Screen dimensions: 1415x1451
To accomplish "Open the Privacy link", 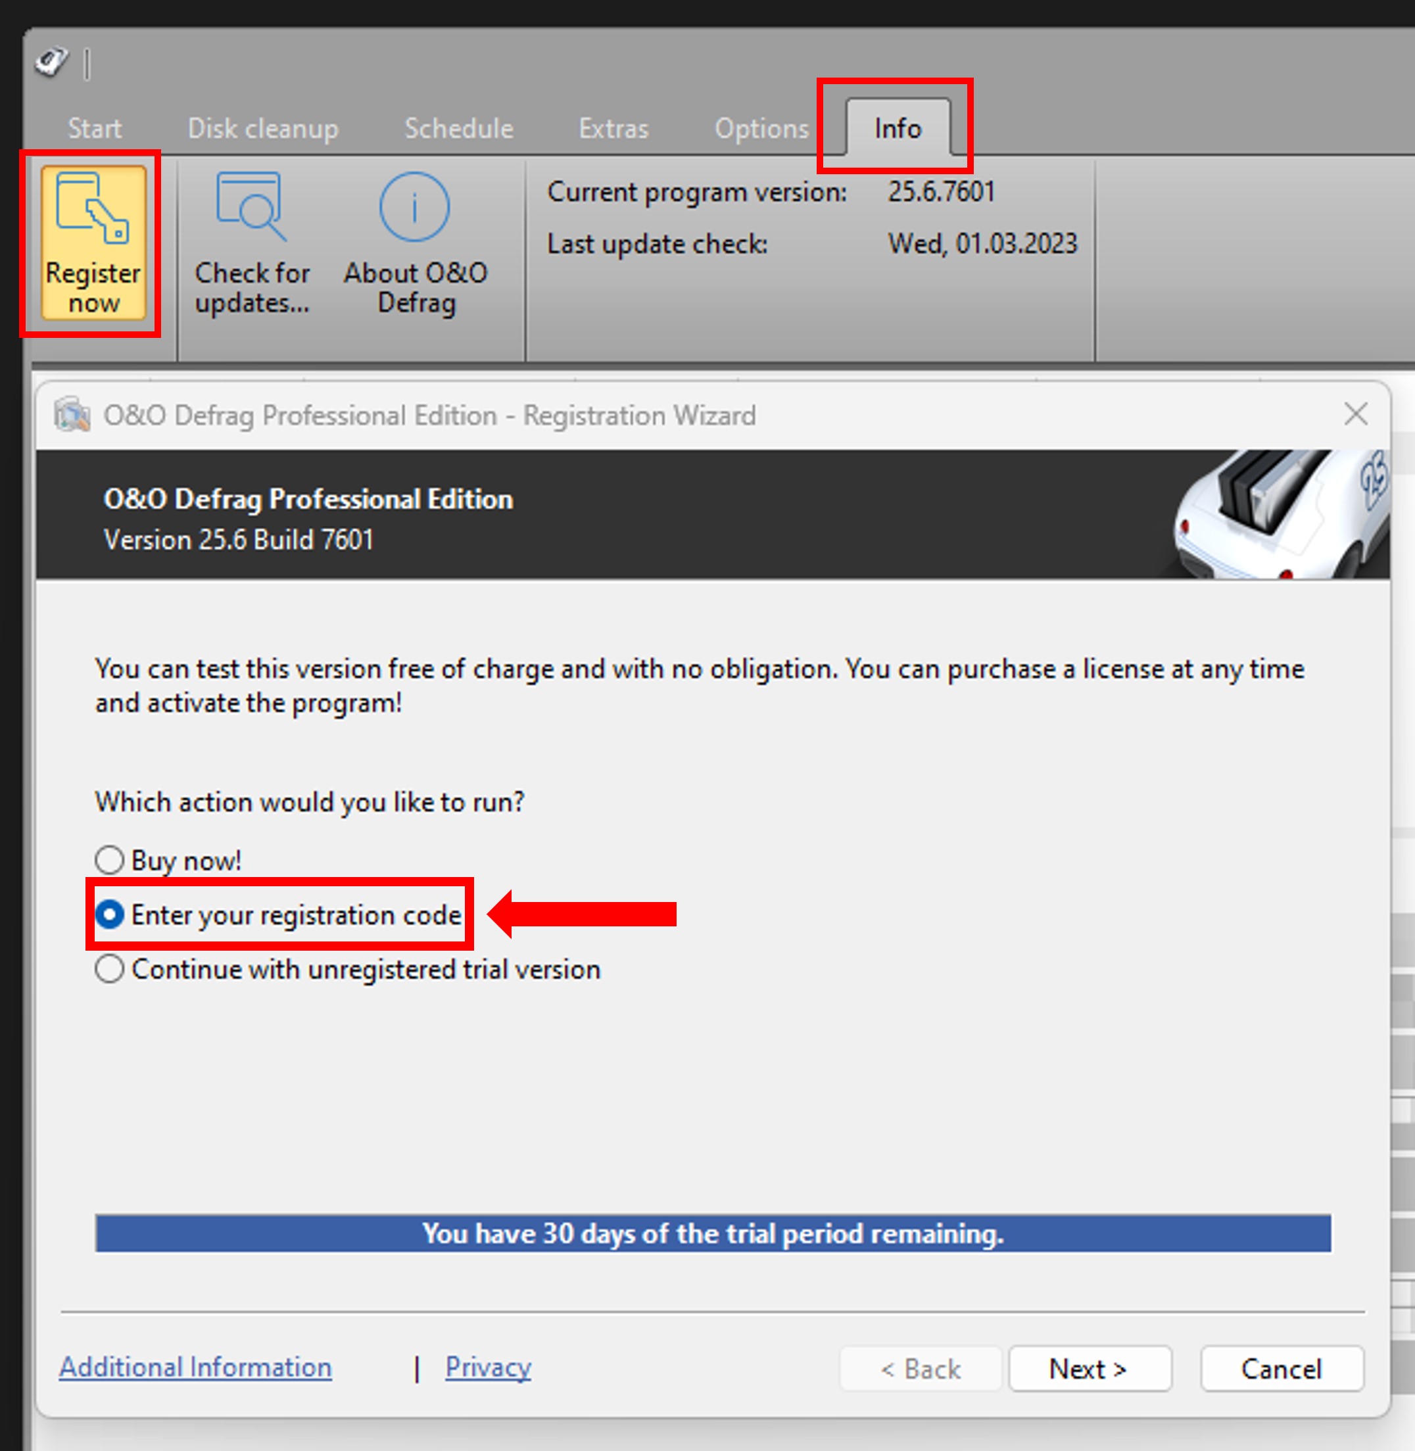I will [487, 1367].
